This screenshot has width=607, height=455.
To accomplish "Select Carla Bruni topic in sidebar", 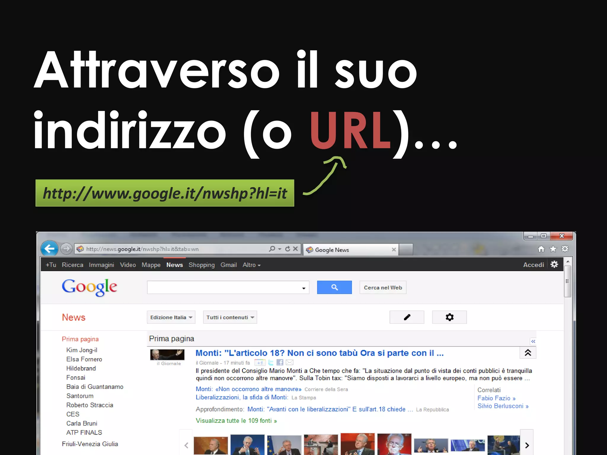I will tap(82, 424).
